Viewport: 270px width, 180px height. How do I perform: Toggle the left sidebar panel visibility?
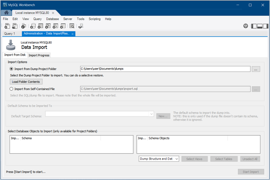(x=254, y=26)
